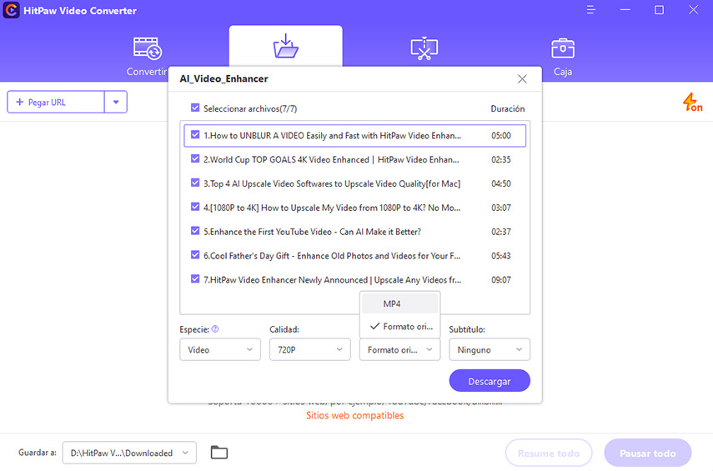This screenshot has width=713, height=471.
Task: Open the hamburger menu in title bar
Action: click(590, 9)
